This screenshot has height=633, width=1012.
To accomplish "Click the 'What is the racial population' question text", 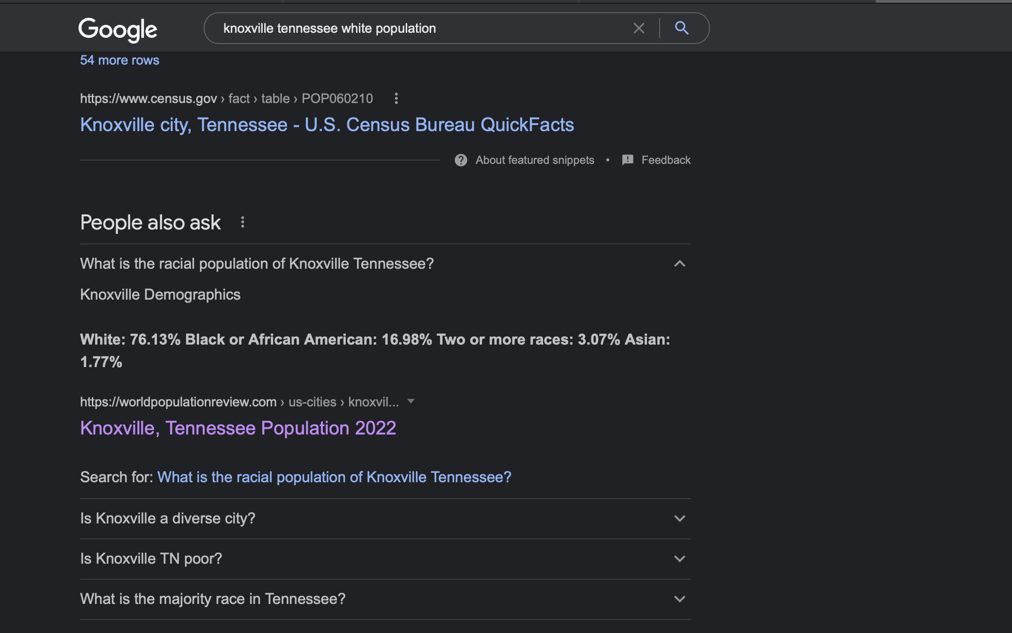I will tap(257, 264).
